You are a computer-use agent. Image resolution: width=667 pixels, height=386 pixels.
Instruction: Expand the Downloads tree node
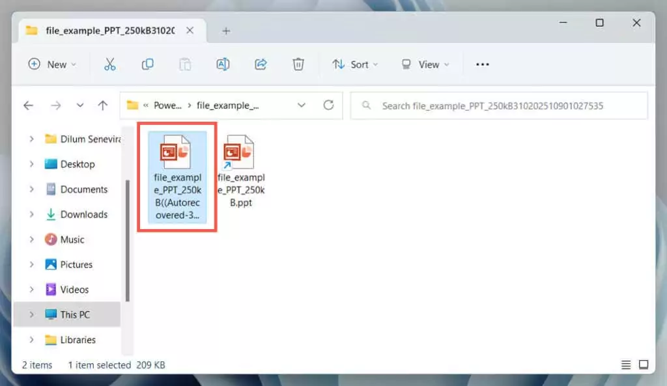31,214
